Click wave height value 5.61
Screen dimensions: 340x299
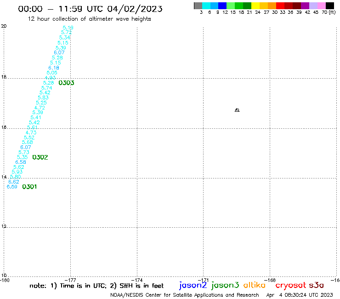pos(32,127)
